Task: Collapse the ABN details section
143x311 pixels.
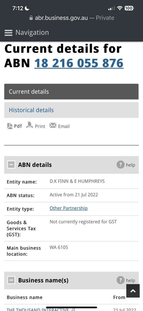Action: click(11, 165)
